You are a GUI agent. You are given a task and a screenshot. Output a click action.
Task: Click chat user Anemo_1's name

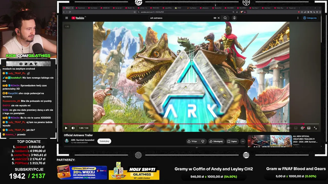(x=11, y=134)
